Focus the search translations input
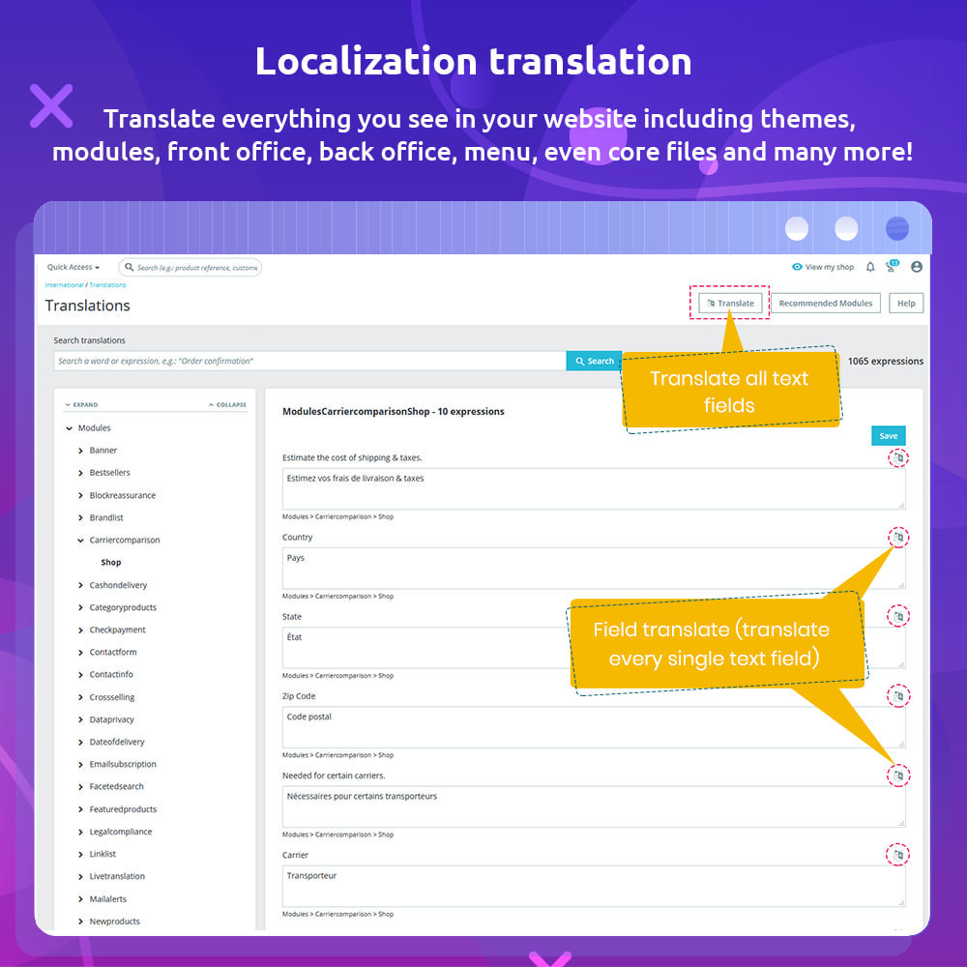 point(309,361)
